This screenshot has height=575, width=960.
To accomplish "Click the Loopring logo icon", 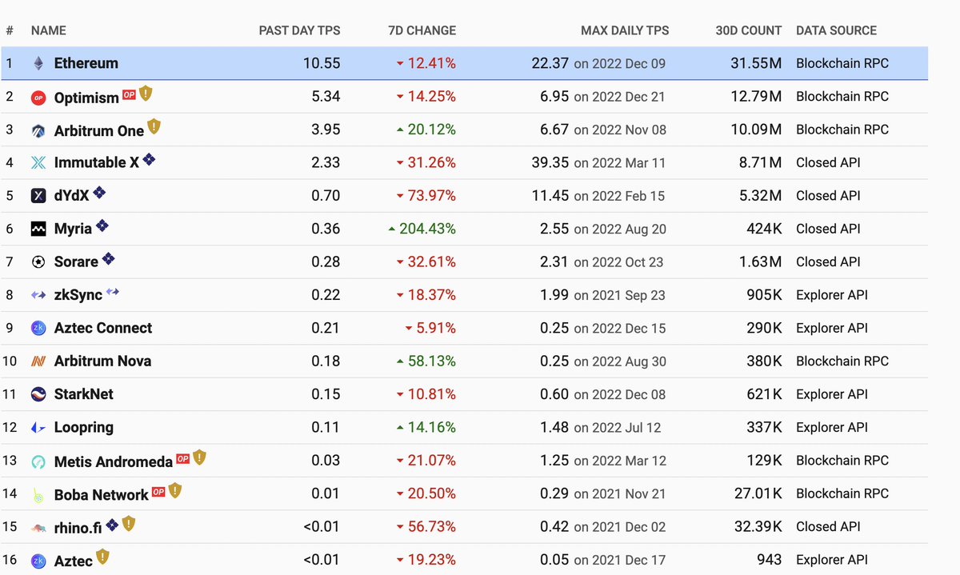I will [38, 428].
